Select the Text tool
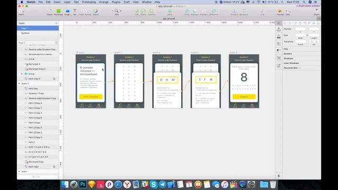The image size is (338, 190). pyautogui.click(x=75, y=12)
